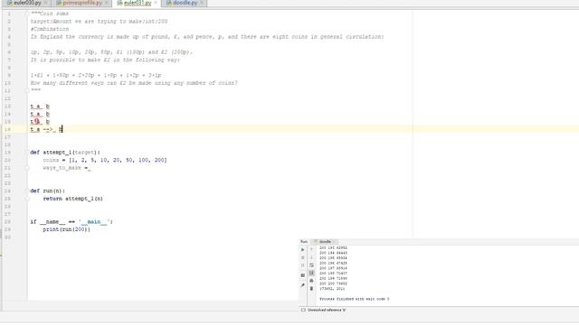Viewport: 579px width, 325px height.
Task: Click fold end marker at line 25
Action: click(27, 199)
